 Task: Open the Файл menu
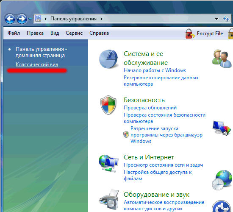click(x=14, y=33)
